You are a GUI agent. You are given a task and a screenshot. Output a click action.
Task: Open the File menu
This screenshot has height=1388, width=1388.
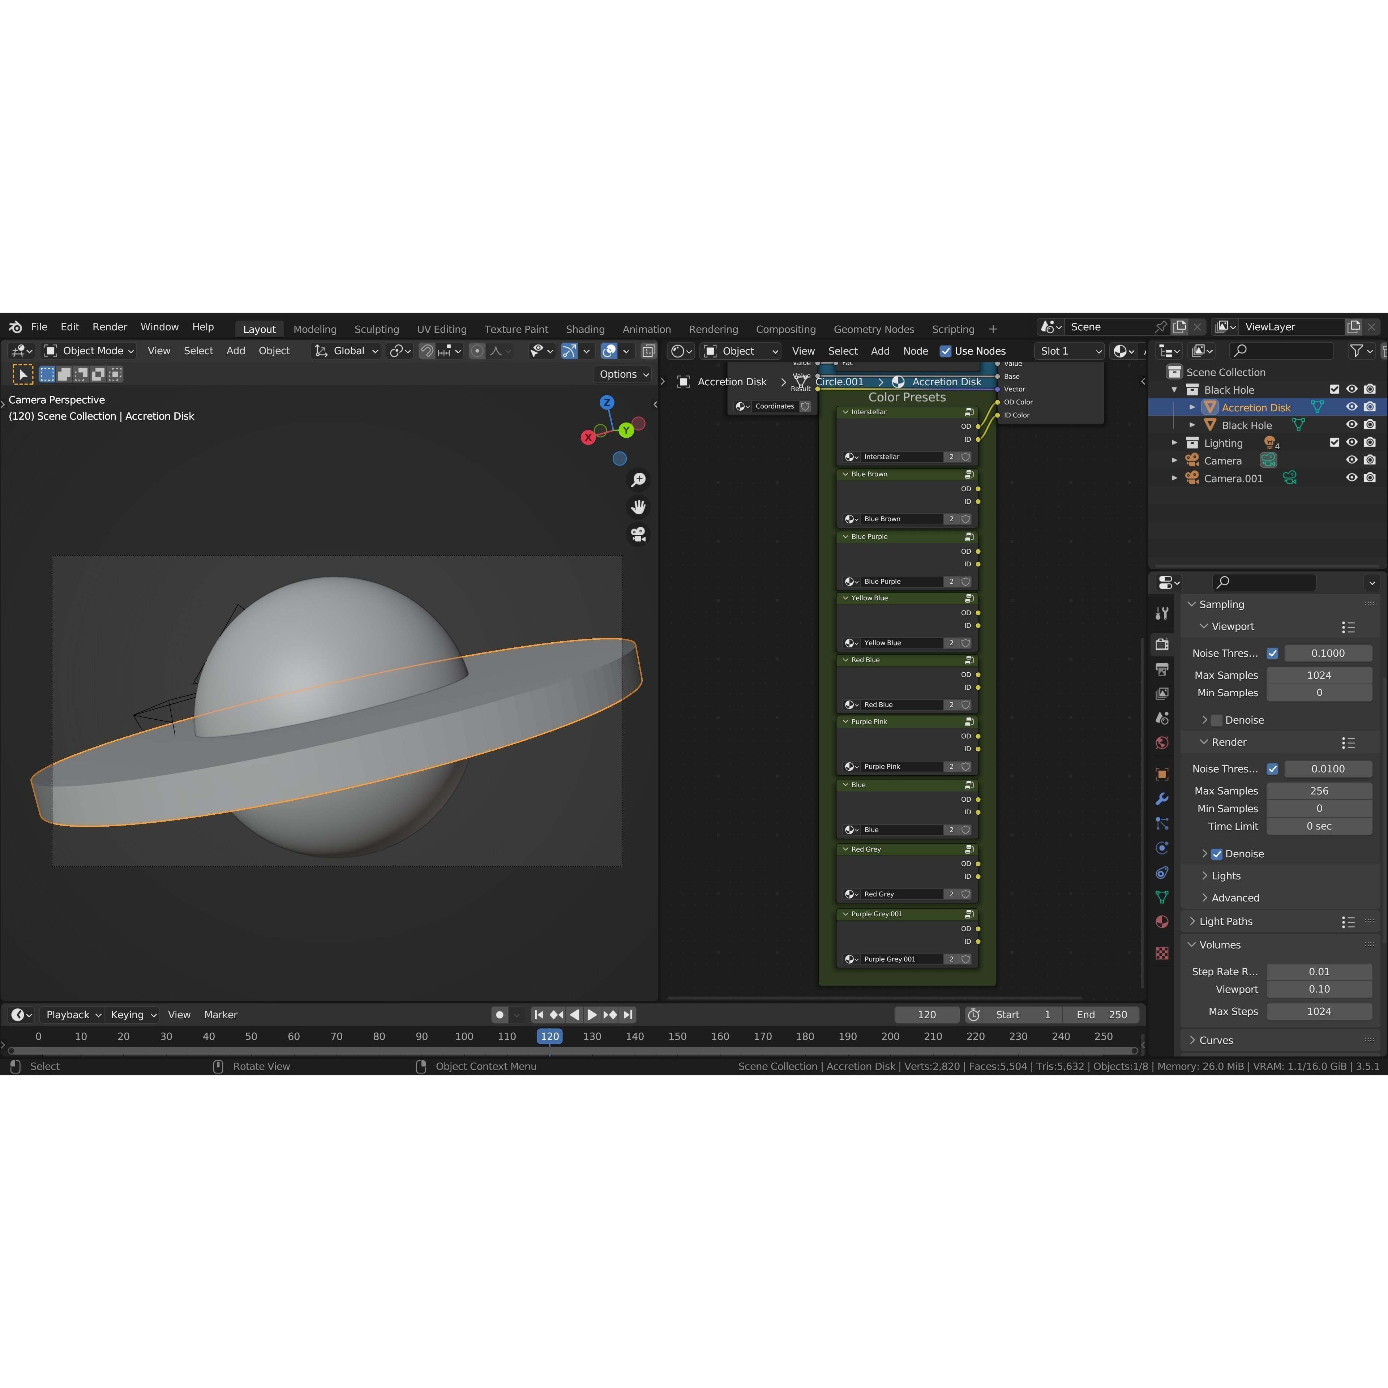[39, 327]
